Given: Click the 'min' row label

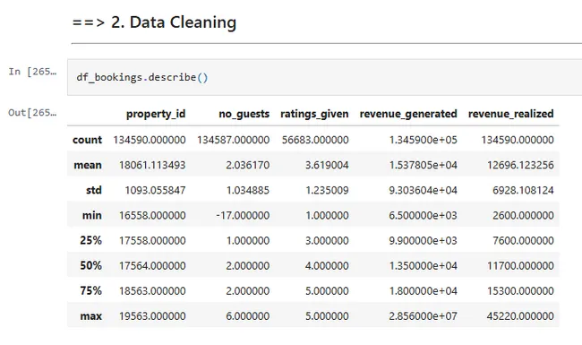Looking at the screenshot, I should click(91, 215).
